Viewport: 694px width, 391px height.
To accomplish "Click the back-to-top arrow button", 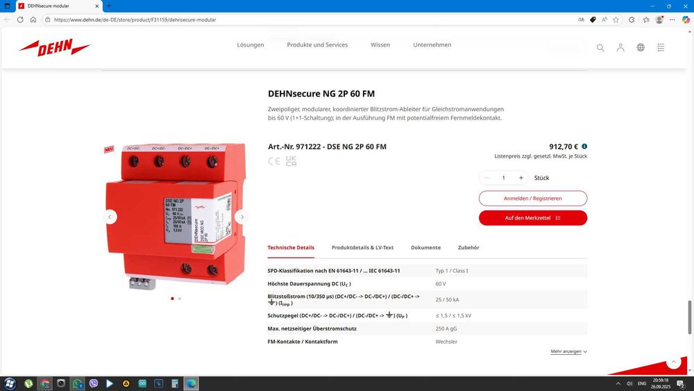I will coord(674,362).
